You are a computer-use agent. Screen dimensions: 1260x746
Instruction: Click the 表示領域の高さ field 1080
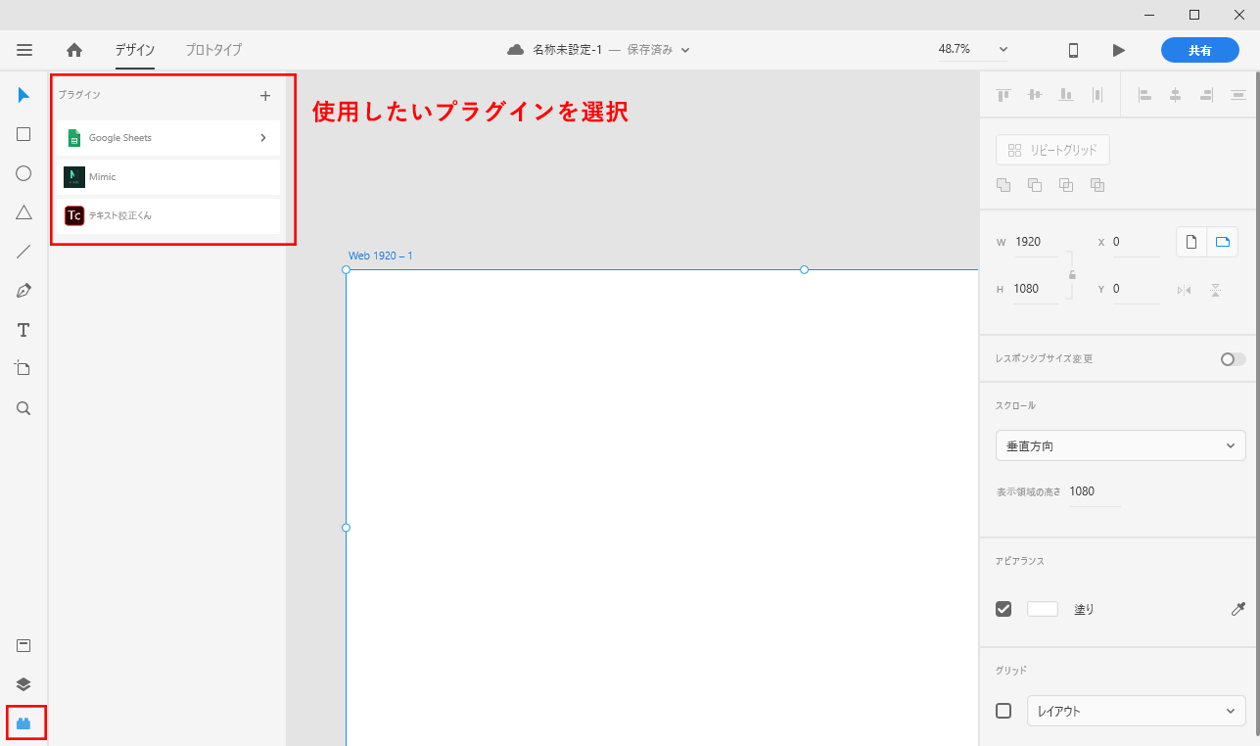click(1094, 491)
